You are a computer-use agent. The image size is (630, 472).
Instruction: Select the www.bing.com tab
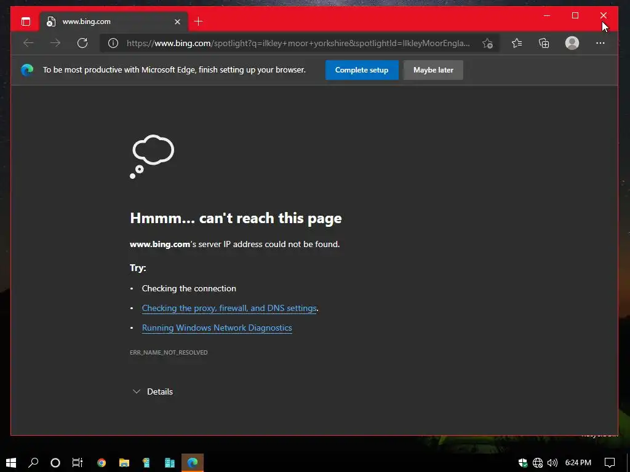(x=114, y=22)
